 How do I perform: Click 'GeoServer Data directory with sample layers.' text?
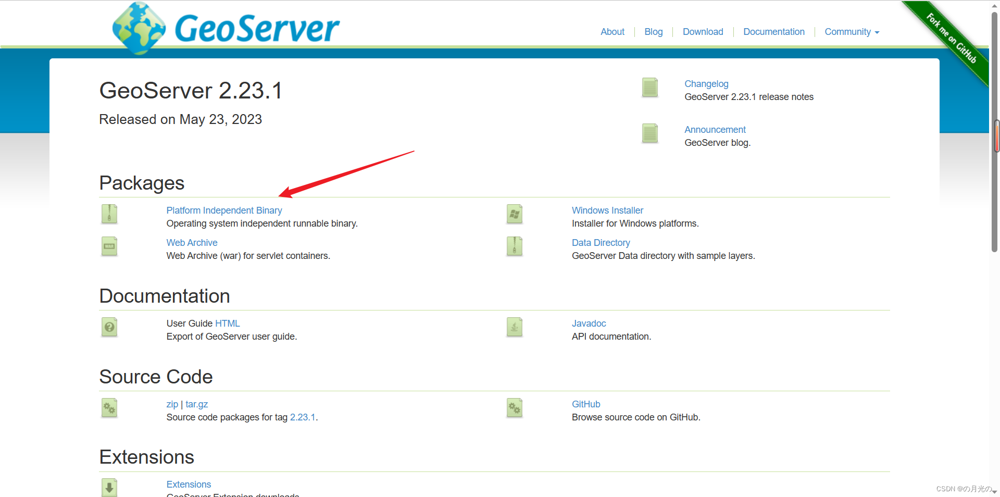click(x=664, y=256)
